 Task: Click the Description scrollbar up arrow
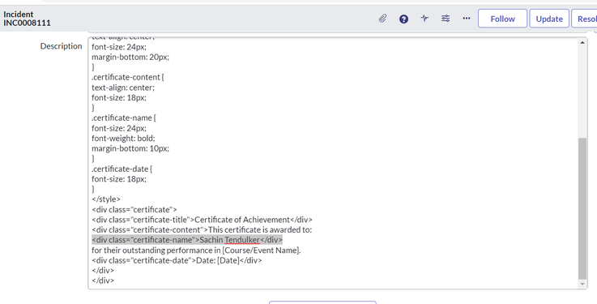pyautogui.click(x=582, y=43)
